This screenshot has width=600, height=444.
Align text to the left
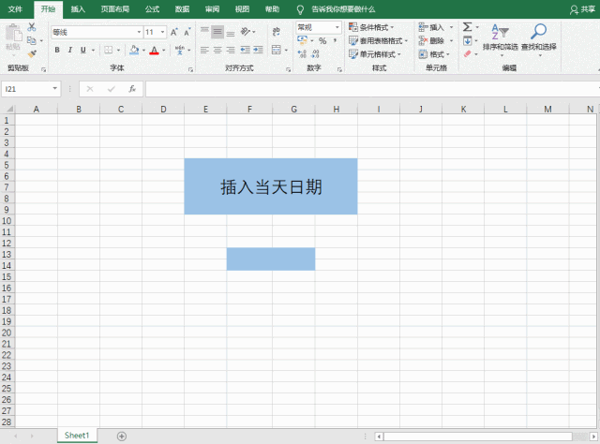pyautogui.click(x=204, y=50)
